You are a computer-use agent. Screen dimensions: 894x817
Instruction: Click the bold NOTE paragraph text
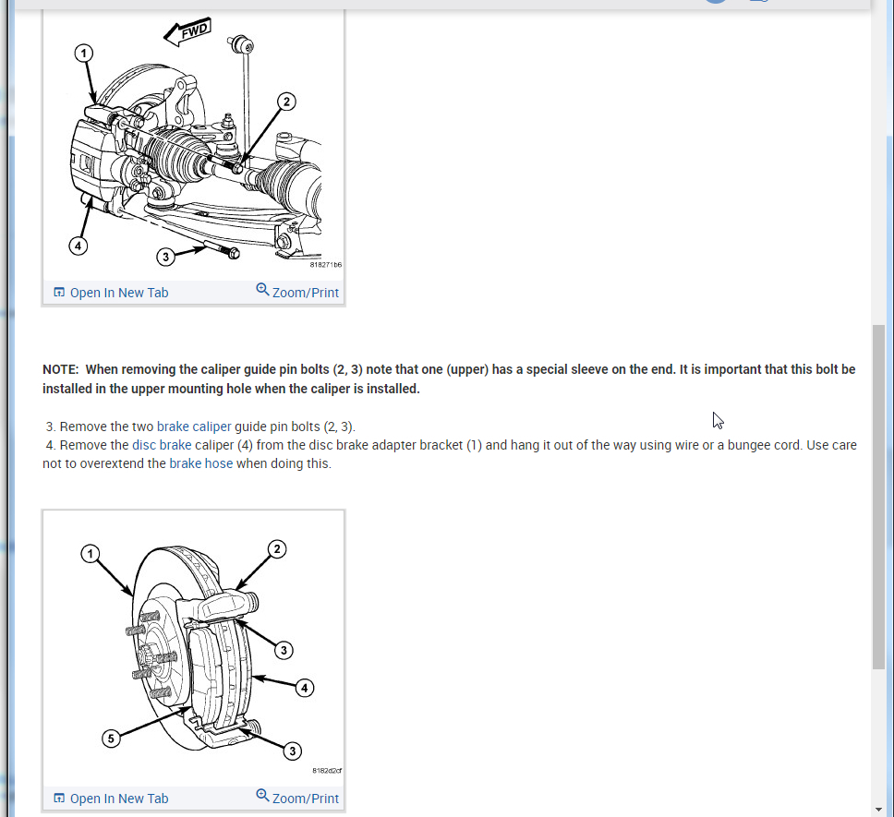(449, 378)
